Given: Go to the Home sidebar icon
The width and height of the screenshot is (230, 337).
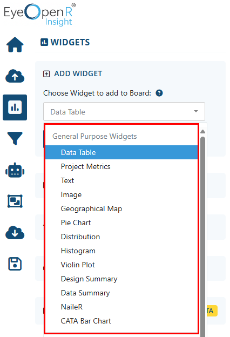Looking at the screenshot, I should pyautogui.click(x=15, y=45).
